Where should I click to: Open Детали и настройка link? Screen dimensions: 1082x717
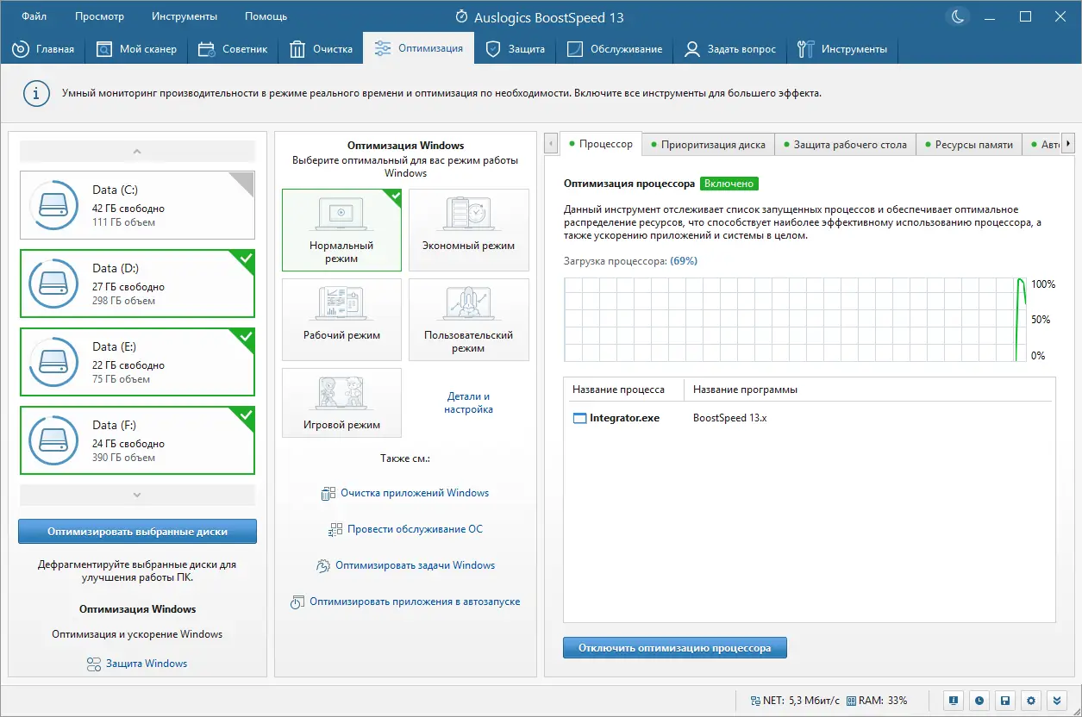coord(468,402)
